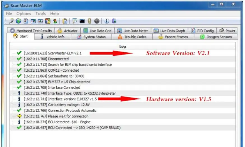Select log row 'Car battery voltage: 12.8V'

tap(122, 105)
